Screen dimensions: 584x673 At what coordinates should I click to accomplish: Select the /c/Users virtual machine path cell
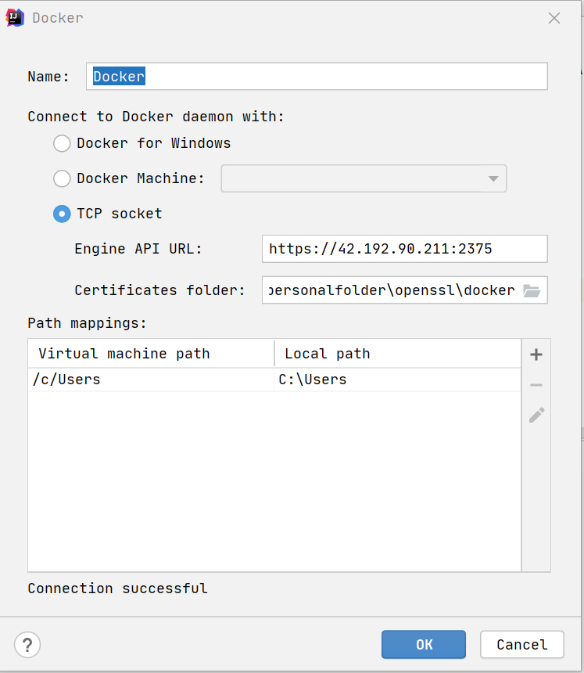(151, 380)
